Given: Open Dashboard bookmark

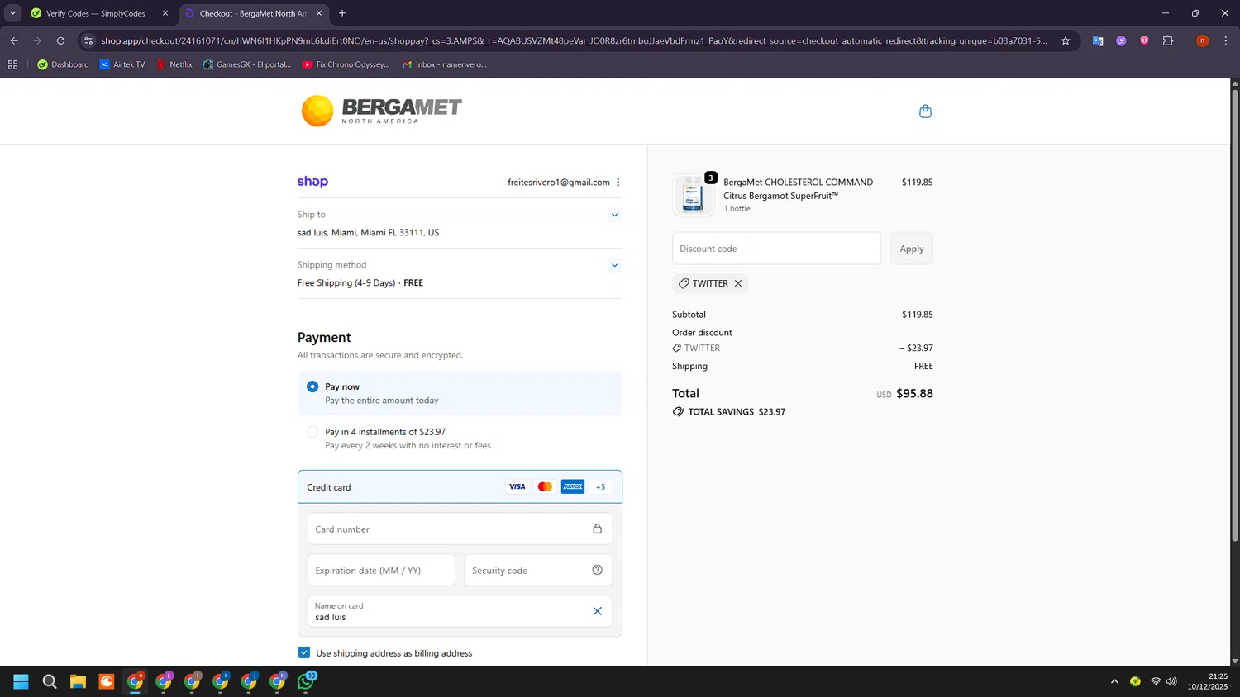Looking at the screenshot, I should coord(63,64).
